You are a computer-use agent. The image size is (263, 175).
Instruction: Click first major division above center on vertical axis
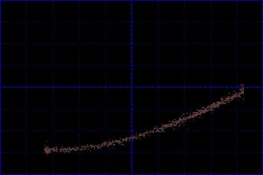pos(132,65)
